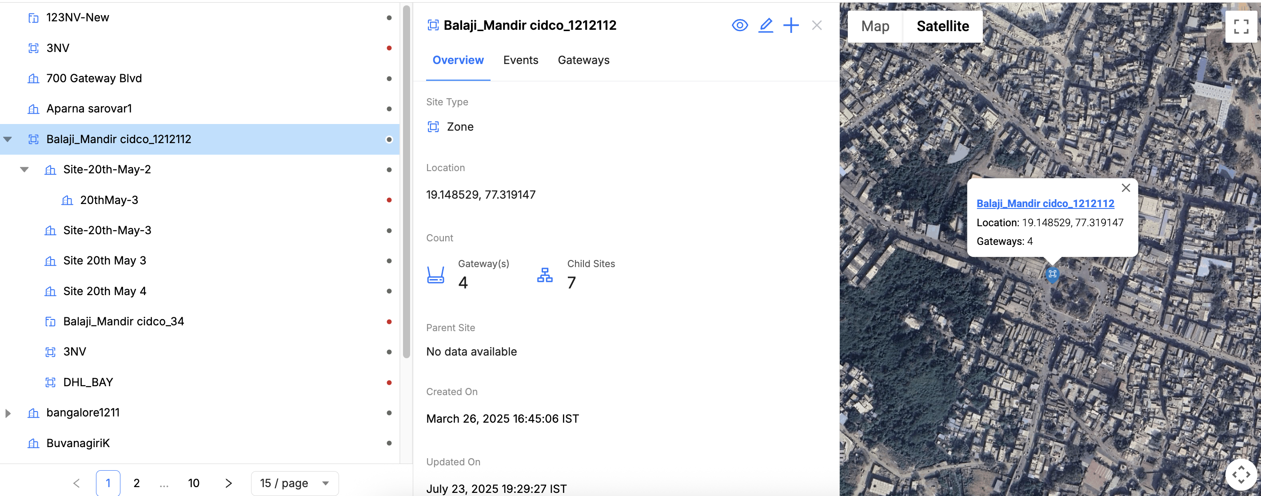Click the Gateway(s) count icon
This screenshot has width=1261, height=496.
[x=435, y=275]
